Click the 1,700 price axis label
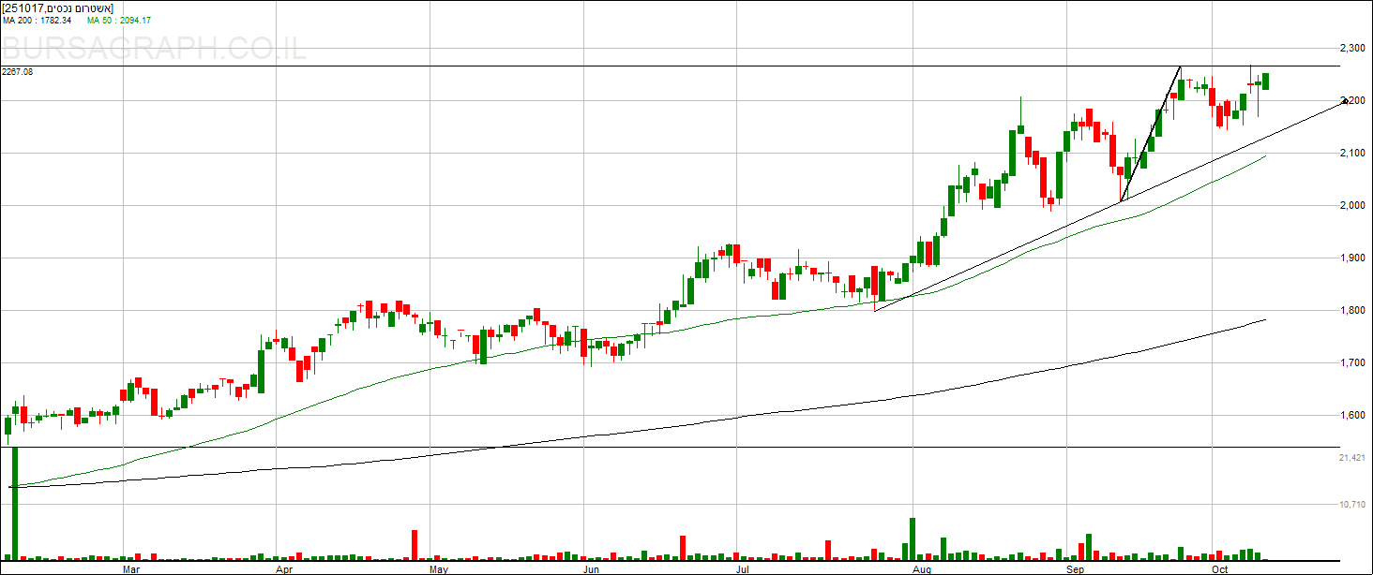The width and height of the screenshot is (1373, 575). point(1351,362)
